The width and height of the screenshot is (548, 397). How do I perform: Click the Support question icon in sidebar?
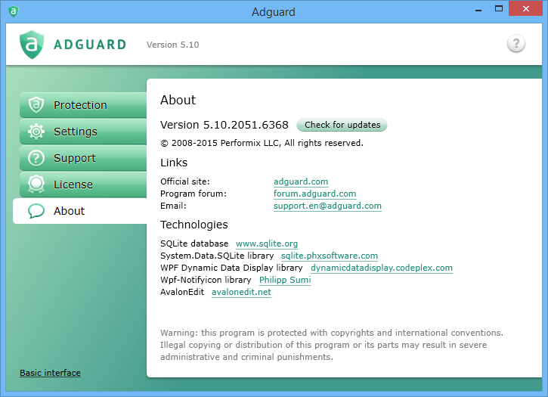(x=36, y=158)
